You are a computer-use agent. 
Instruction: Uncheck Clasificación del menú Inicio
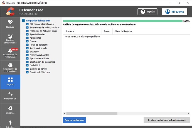pos(28,62)
